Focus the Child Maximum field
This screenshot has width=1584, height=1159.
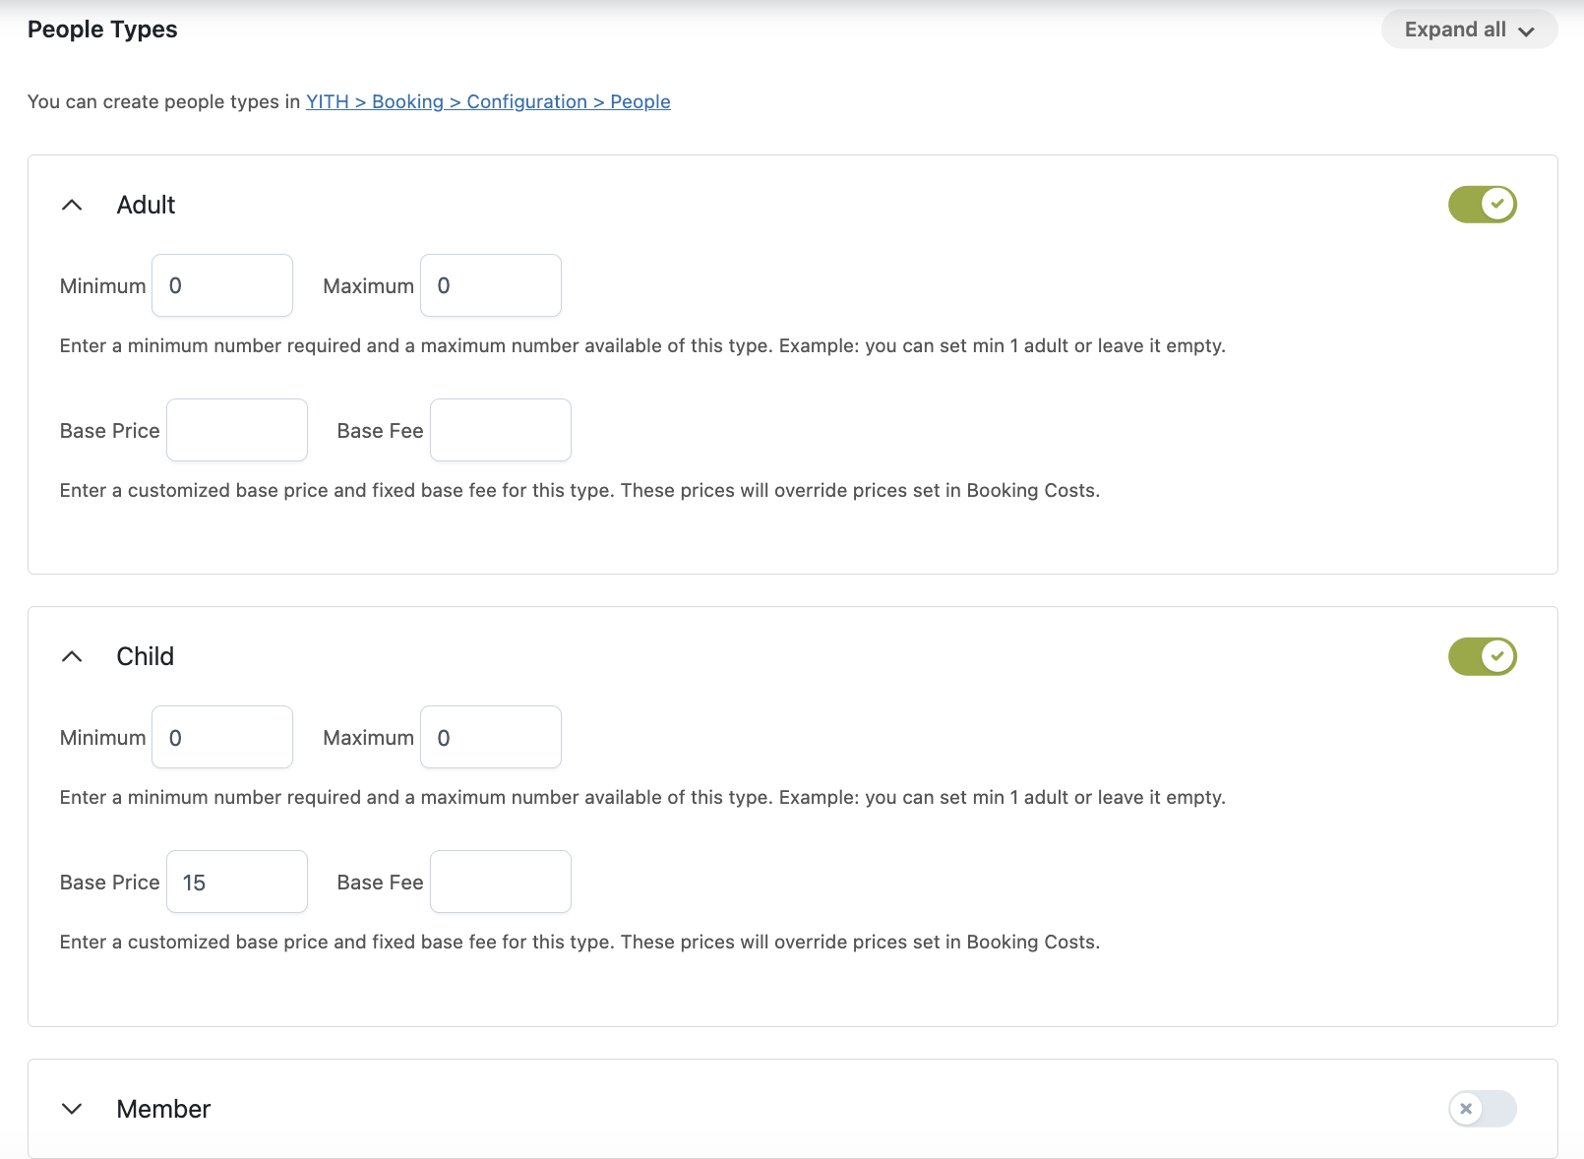(x=491, y=737)
